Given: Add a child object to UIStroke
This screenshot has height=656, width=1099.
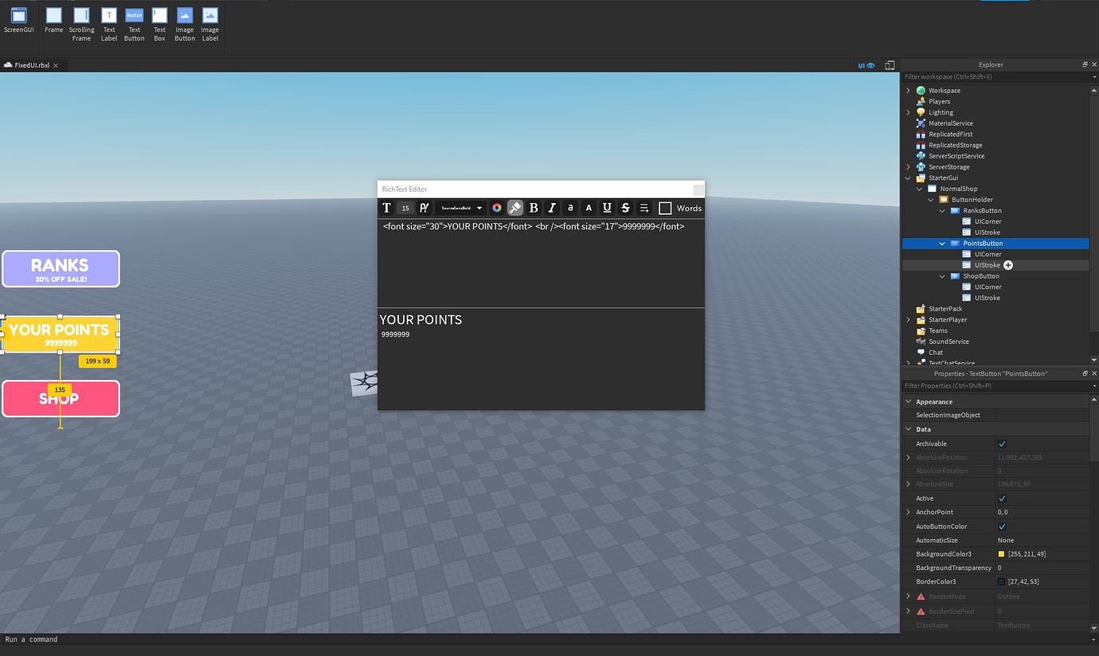Looking at the screenshot, I should tap(1008, 264).
